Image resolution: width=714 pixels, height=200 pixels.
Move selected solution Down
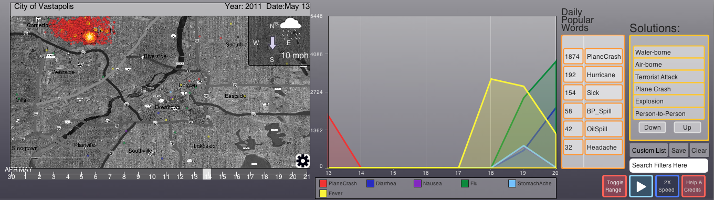coord(653,128)
